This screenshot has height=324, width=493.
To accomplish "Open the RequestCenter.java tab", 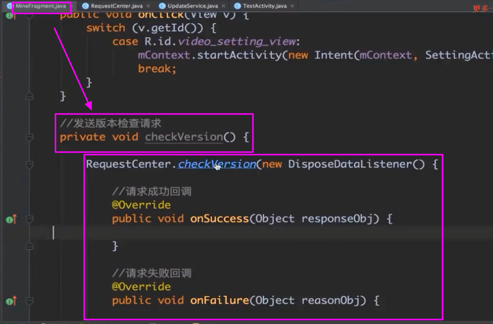I will click(116, 6).
